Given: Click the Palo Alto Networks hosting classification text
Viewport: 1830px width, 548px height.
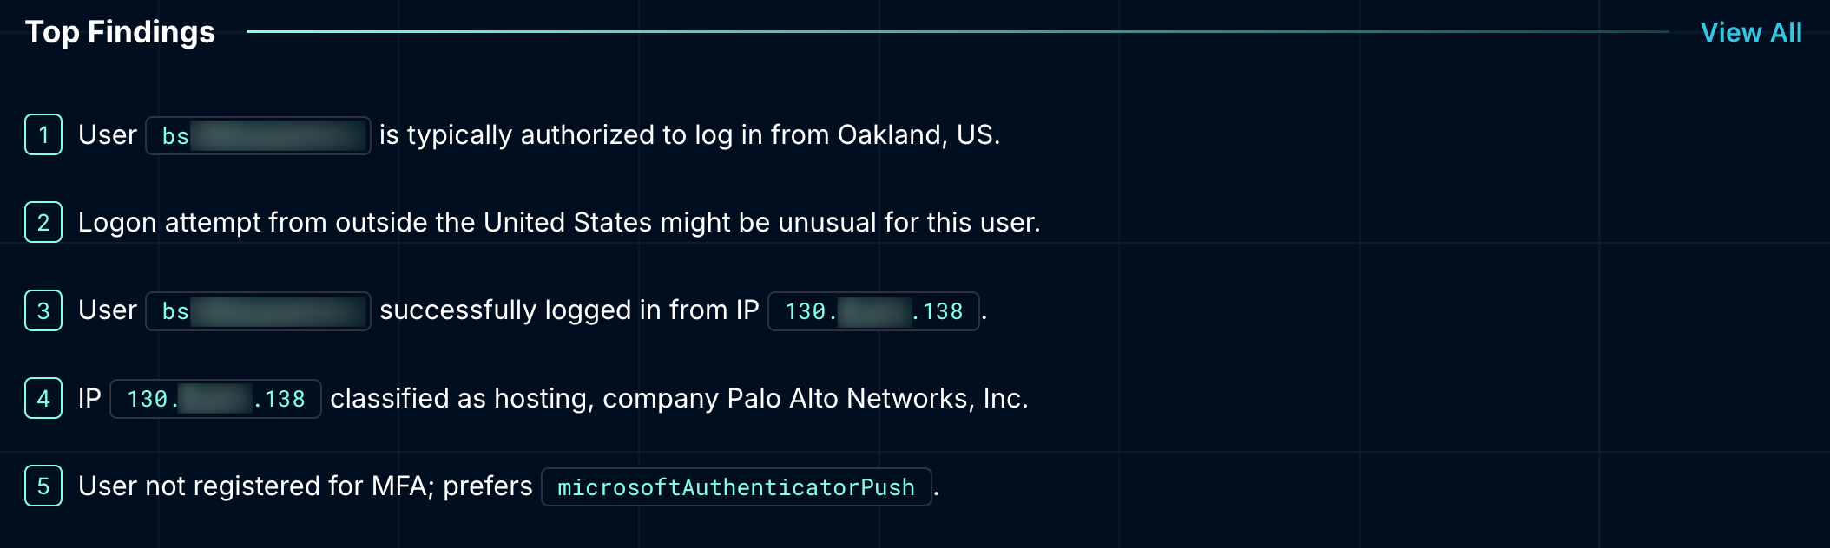Looking at the screenshot, I should point(679,399).
